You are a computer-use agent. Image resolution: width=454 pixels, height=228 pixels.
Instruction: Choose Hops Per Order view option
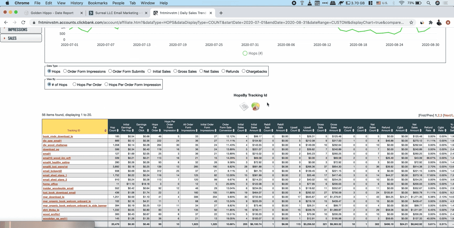click(74, 84)
